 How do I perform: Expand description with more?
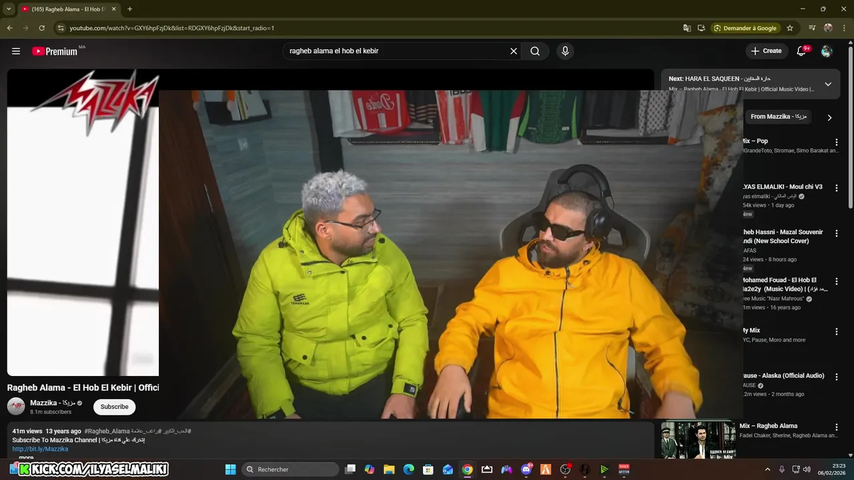pos(26,457)
